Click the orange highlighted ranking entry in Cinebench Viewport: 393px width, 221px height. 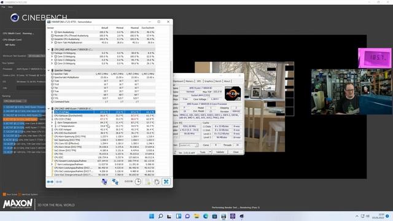click(20, 120)
